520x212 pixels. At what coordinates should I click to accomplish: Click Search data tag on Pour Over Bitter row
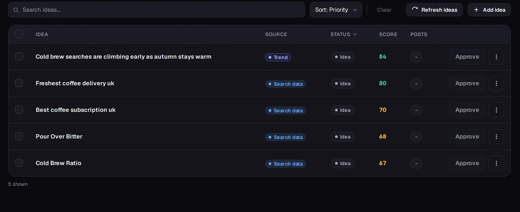coord(285,138)
